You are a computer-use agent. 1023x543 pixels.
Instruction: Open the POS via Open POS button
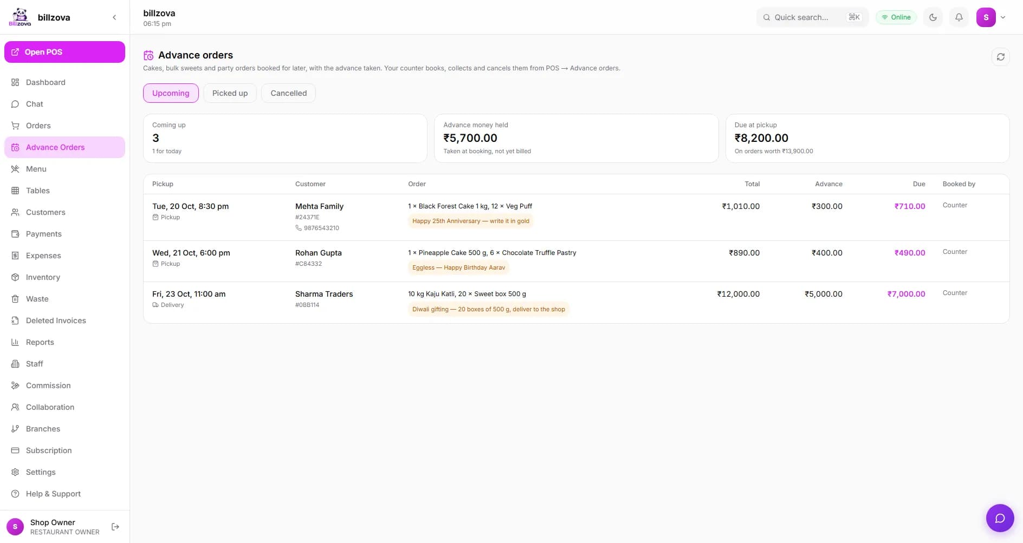64,52
